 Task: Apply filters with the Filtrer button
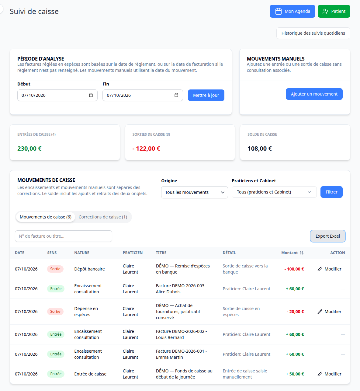coord(331,192)
